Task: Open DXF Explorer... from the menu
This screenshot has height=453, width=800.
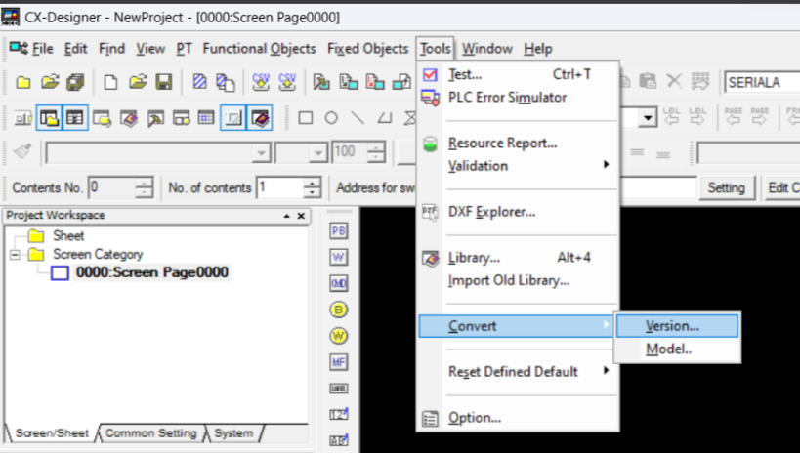Action: [x=518, y=212]
